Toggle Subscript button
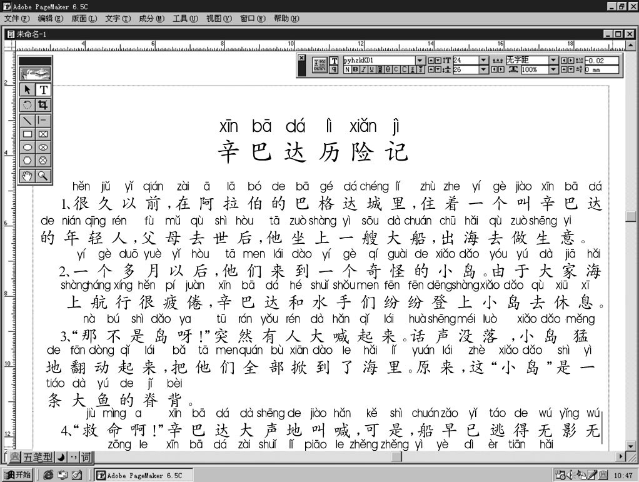Image resolution: width=639 pixels, height=482 pixels. tap(421, 69)
